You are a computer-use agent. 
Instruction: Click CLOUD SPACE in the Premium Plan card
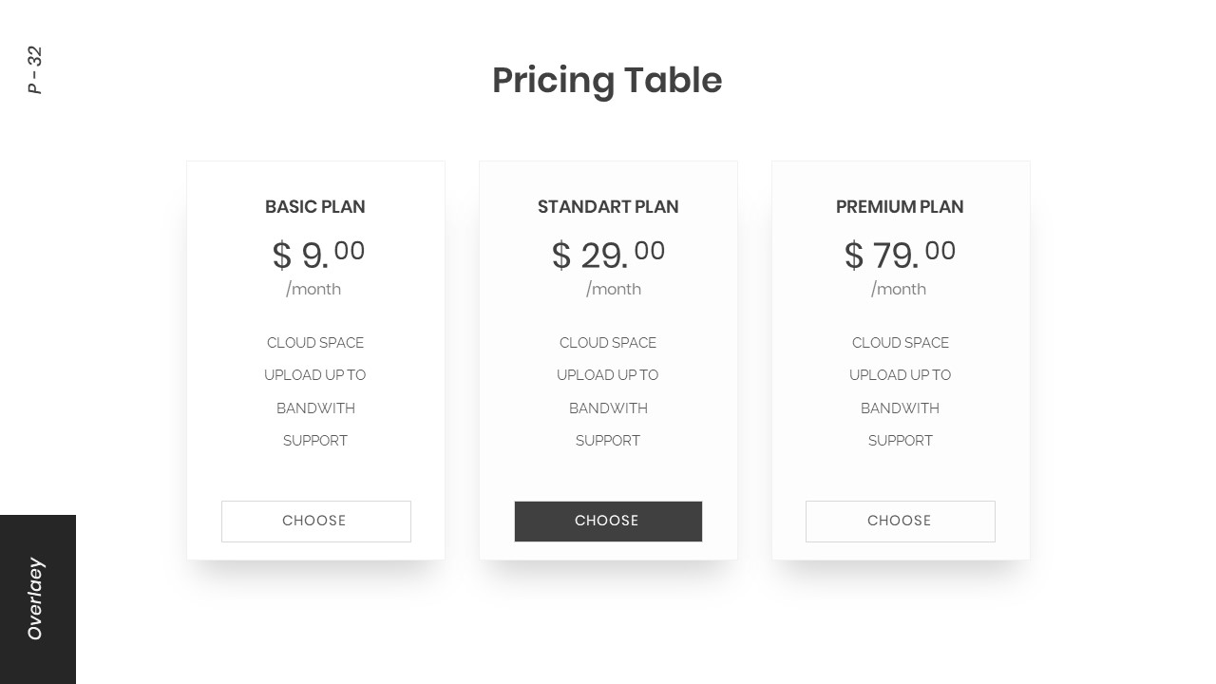900,343
